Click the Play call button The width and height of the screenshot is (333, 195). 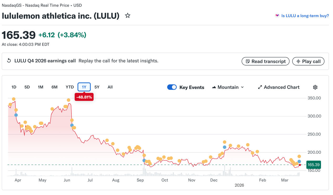(x=308, y=61)
